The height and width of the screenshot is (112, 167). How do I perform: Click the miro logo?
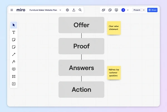tap(21, 10)
